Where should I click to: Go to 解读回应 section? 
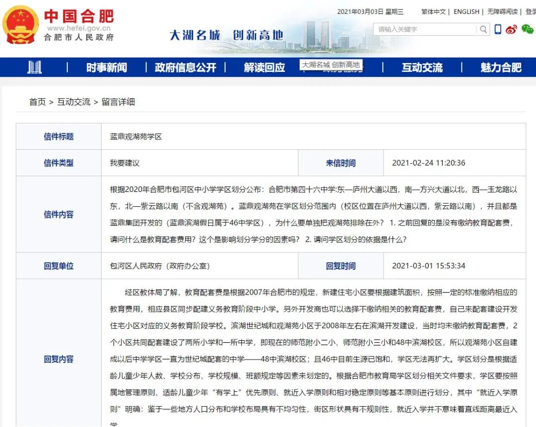click(264, 67)
